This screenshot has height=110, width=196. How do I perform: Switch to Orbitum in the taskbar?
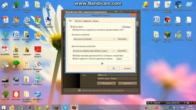[47, 107]
